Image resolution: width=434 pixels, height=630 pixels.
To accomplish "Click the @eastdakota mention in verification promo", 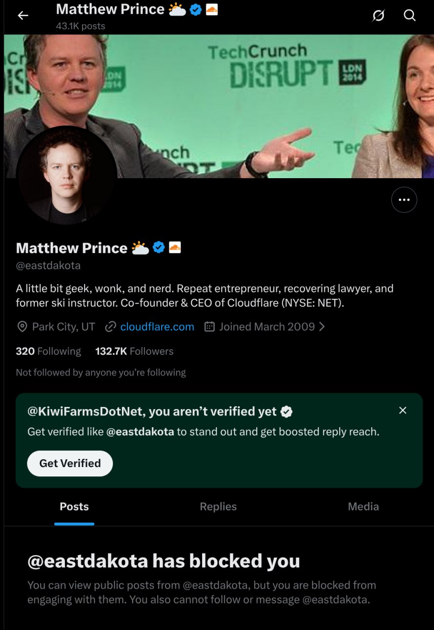I will pos(140,432).
